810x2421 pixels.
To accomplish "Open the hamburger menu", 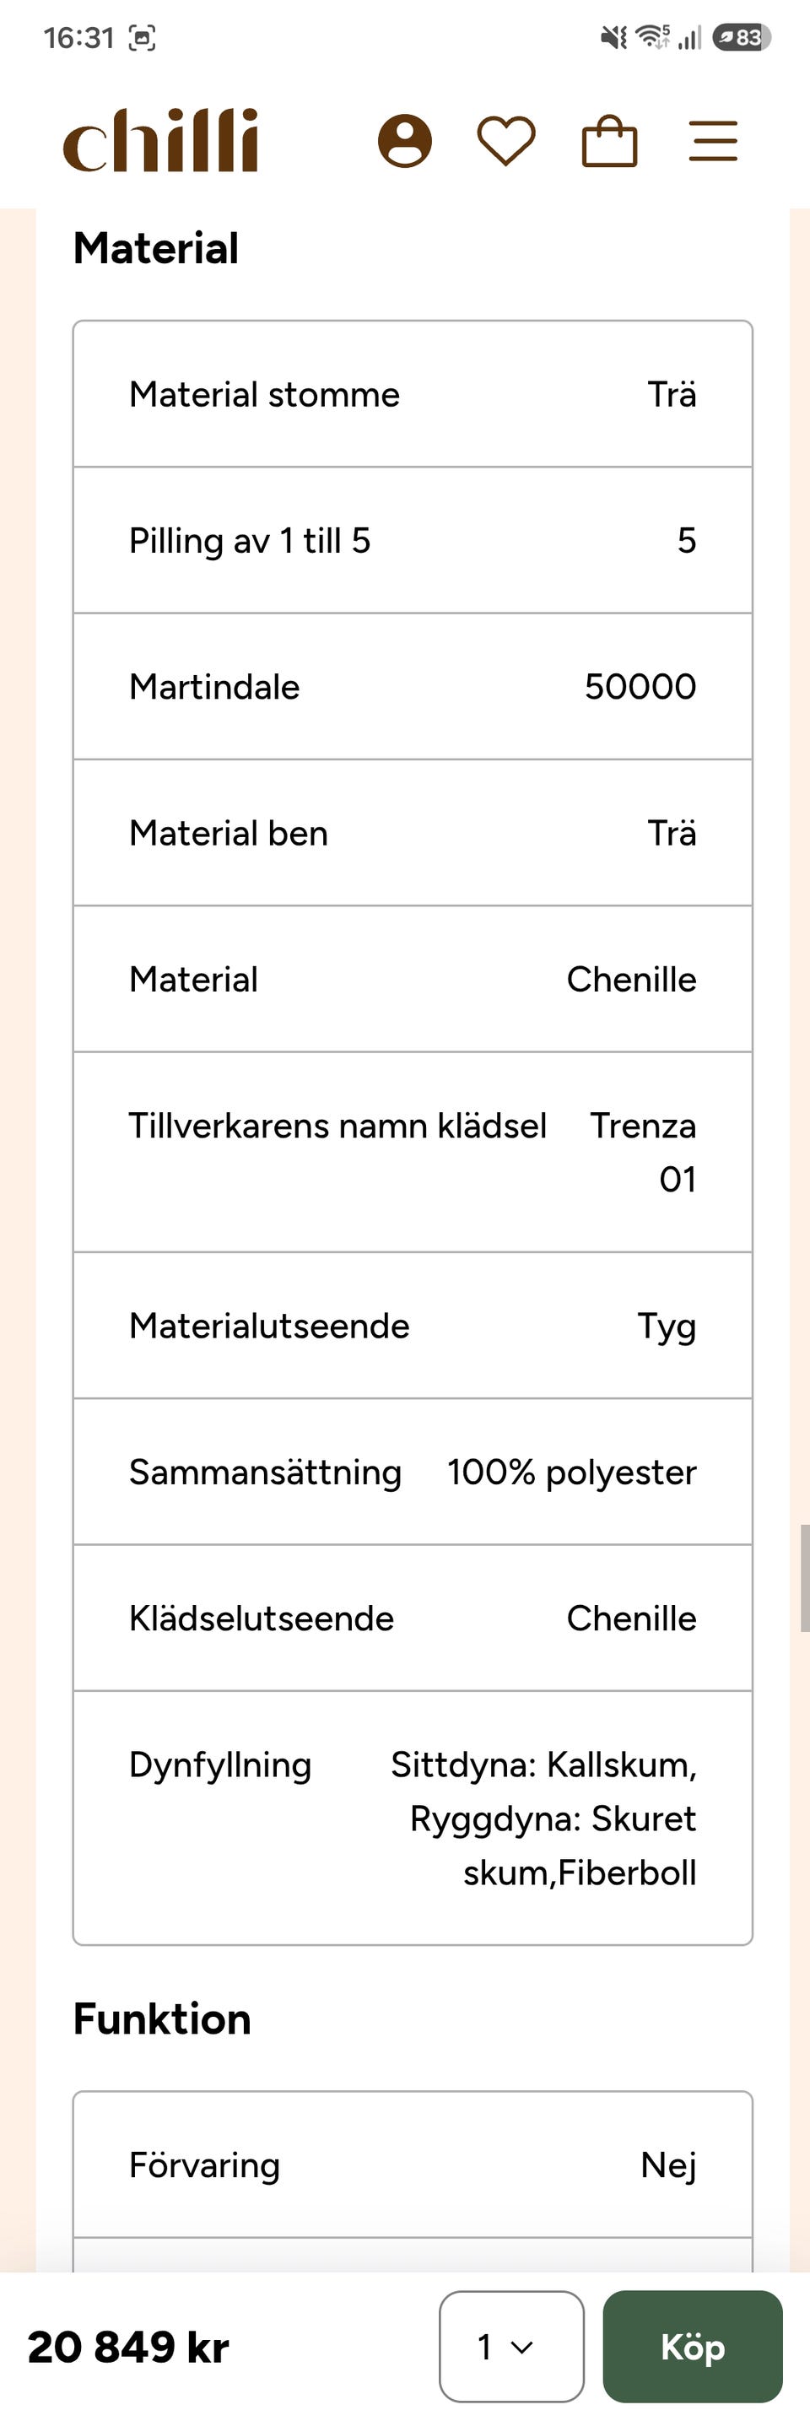I will [x=713, y=142].
